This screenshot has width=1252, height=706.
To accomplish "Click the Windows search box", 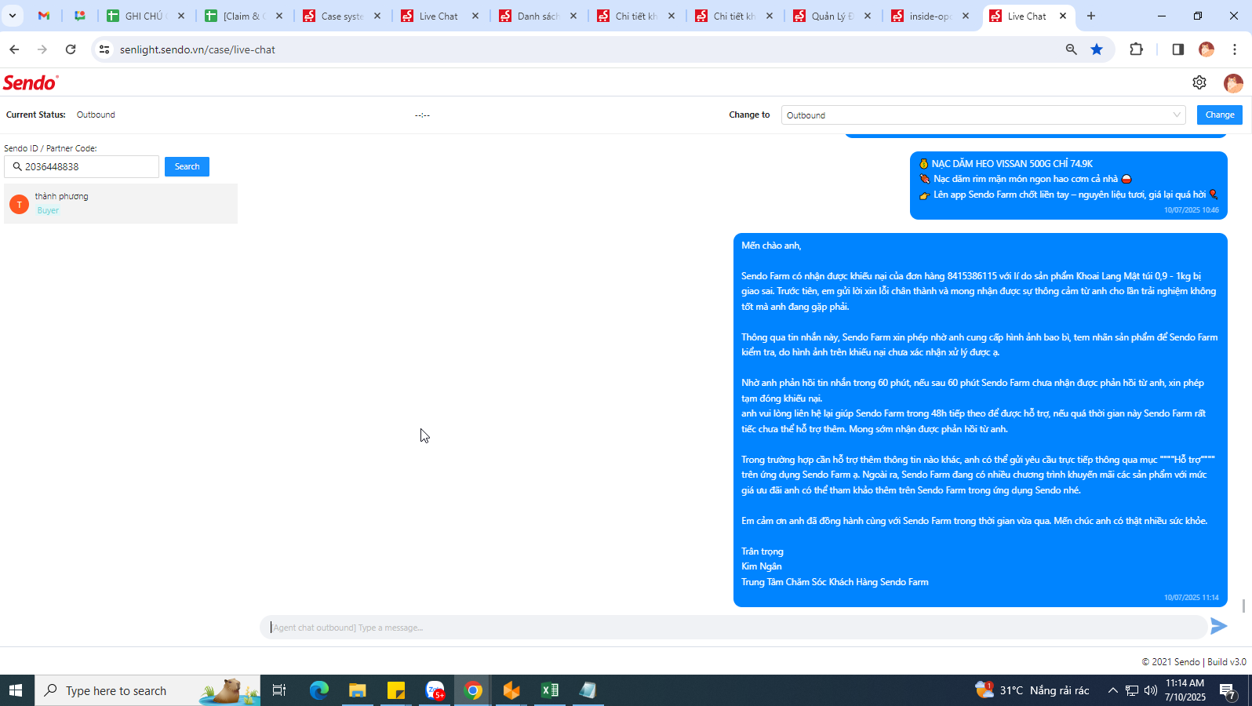I will pos(147,690).
